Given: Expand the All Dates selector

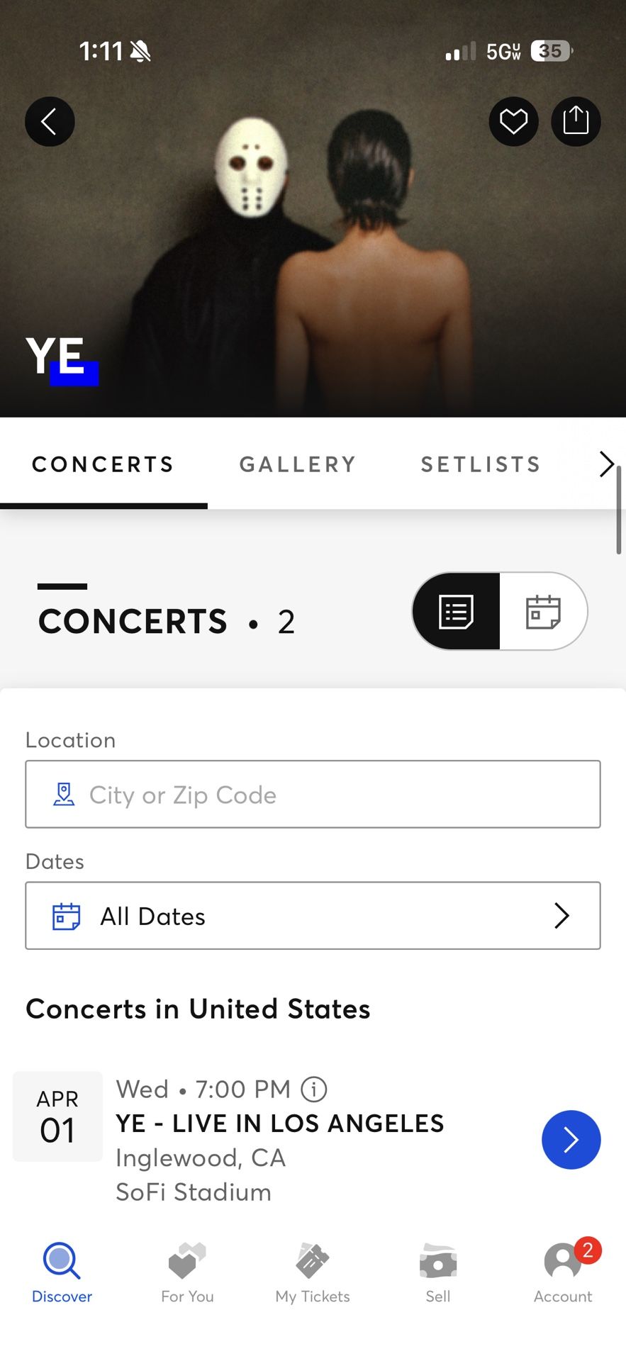Looking at the screenshot, I should [x=313, y=916].
